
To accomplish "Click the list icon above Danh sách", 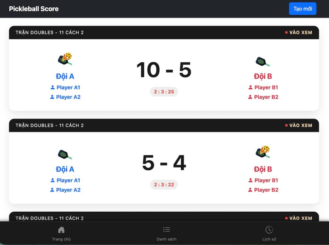I will tap(166, 230).
